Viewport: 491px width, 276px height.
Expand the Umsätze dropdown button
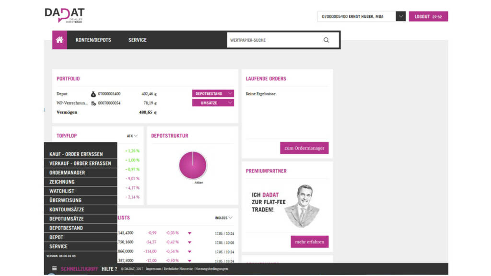213,103
